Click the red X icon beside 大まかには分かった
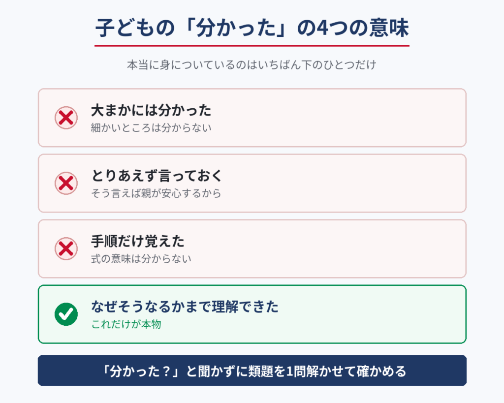The height and width of the screenshot is (403, 504). [x=66, y=118]
